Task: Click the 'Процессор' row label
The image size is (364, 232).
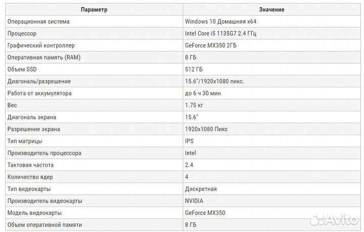Action: (22, 34)
